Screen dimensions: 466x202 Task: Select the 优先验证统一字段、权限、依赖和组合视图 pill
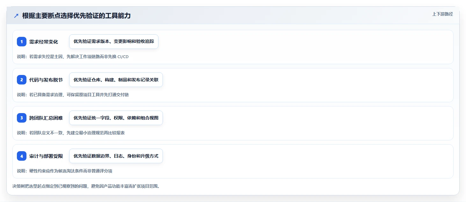tap(116, 118)
